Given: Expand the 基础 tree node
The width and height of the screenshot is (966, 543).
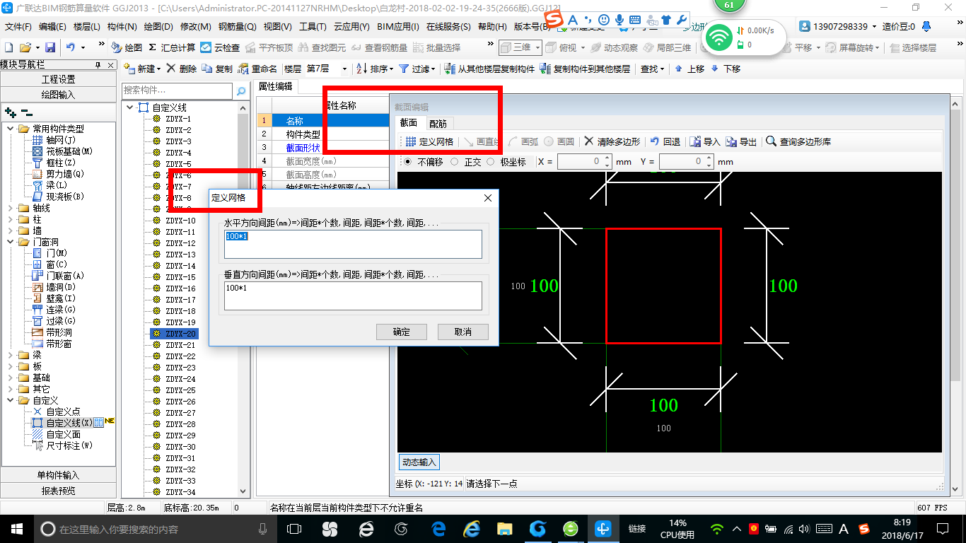Looking at the screenshot, I should (x=11, y=378).
